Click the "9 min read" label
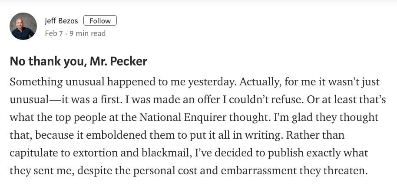 88,33
